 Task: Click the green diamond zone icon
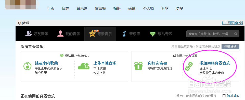[x=153, y=34]
